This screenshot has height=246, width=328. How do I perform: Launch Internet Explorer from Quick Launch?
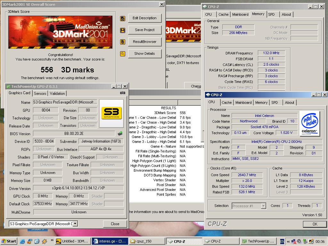tap(22, 242)
